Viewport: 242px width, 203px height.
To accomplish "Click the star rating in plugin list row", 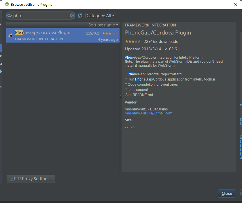I will tap(110, 33).
